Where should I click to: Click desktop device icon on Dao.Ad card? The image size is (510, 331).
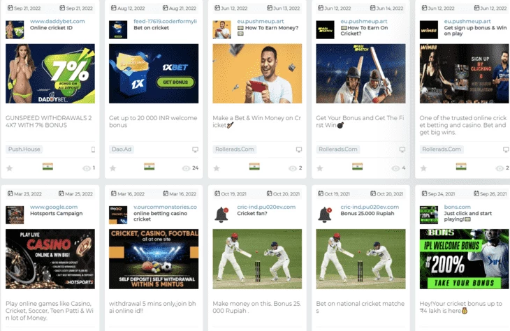tap(195, 149)
